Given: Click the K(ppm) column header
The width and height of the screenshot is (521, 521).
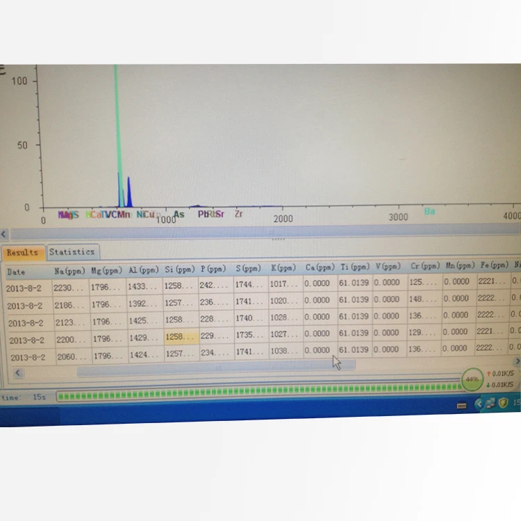Looking at the screenshot, I should 283,267.
